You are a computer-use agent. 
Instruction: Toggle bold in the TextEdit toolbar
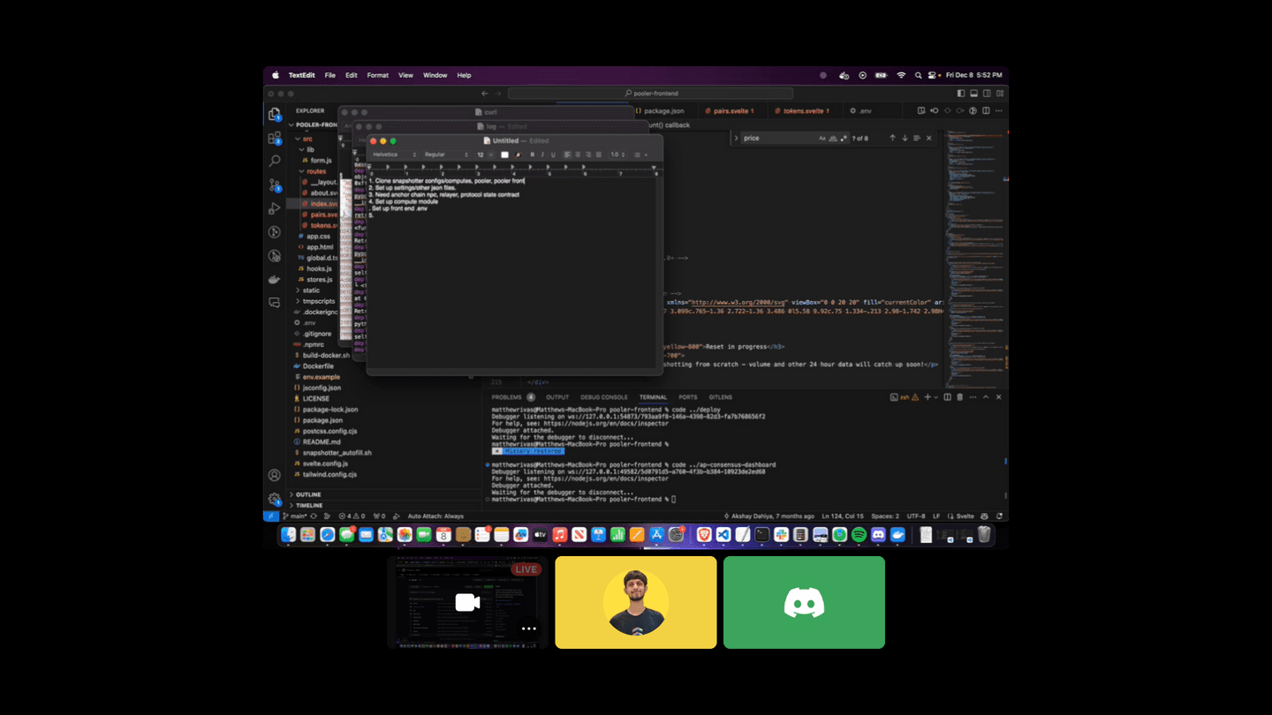pos(532,154)
